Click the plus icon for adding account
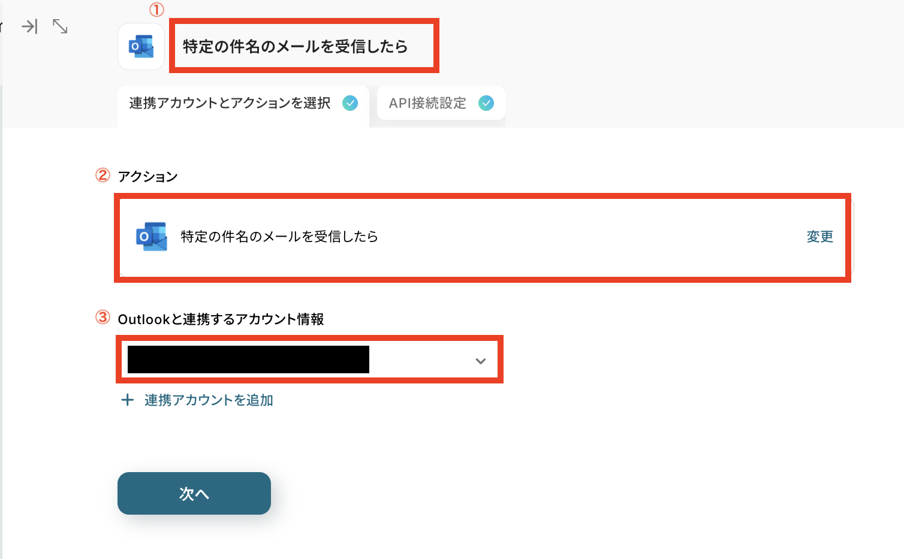Image resolution: width=904 pixels, height=559 pixels. tap(127, 400)
